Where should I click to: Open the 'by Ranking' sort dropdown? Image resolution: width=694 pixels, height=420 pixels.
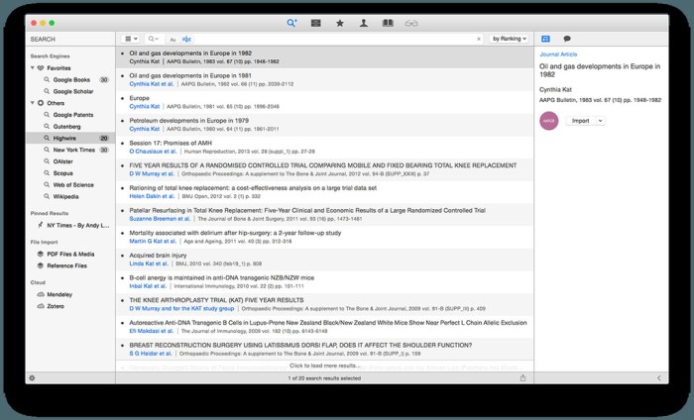tap(510, 39)
